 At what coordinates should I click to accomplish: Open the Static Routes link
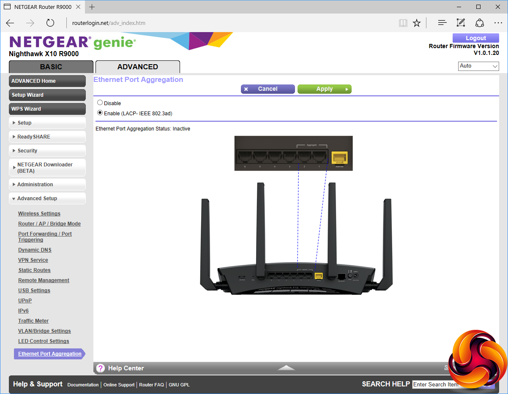[x=34, y=270]
